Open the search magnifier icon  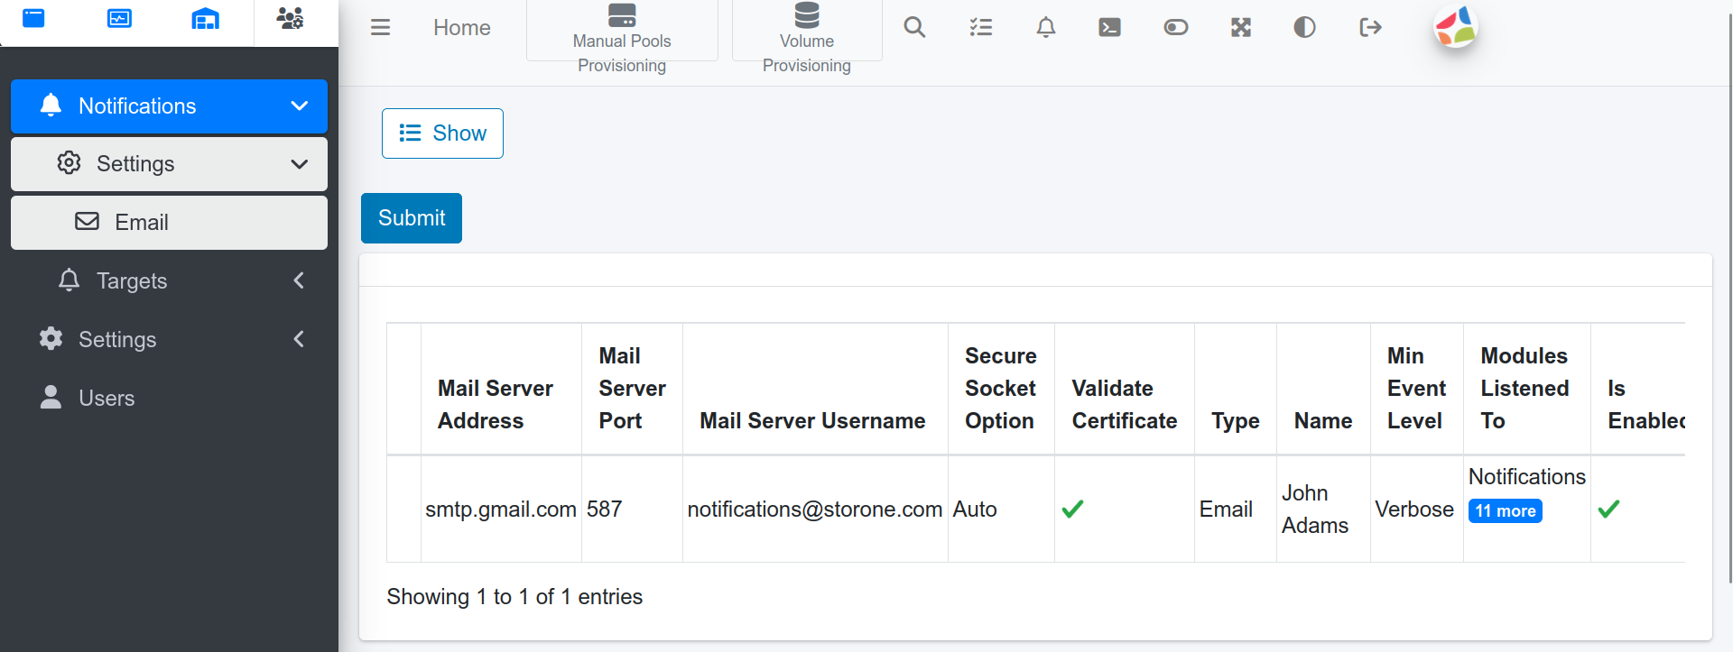(x=914, y=28)
